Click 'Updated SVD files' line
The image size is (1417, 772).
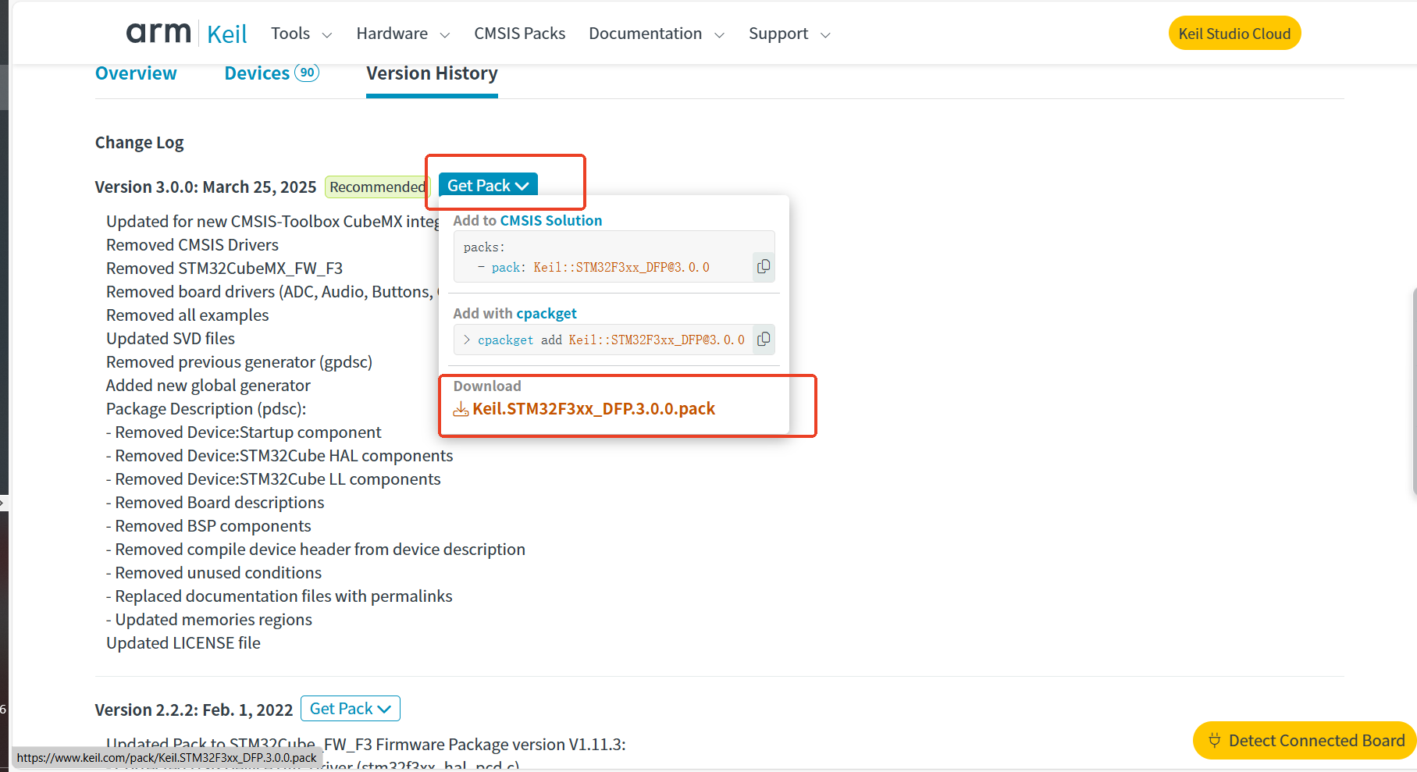coord(170,339)
